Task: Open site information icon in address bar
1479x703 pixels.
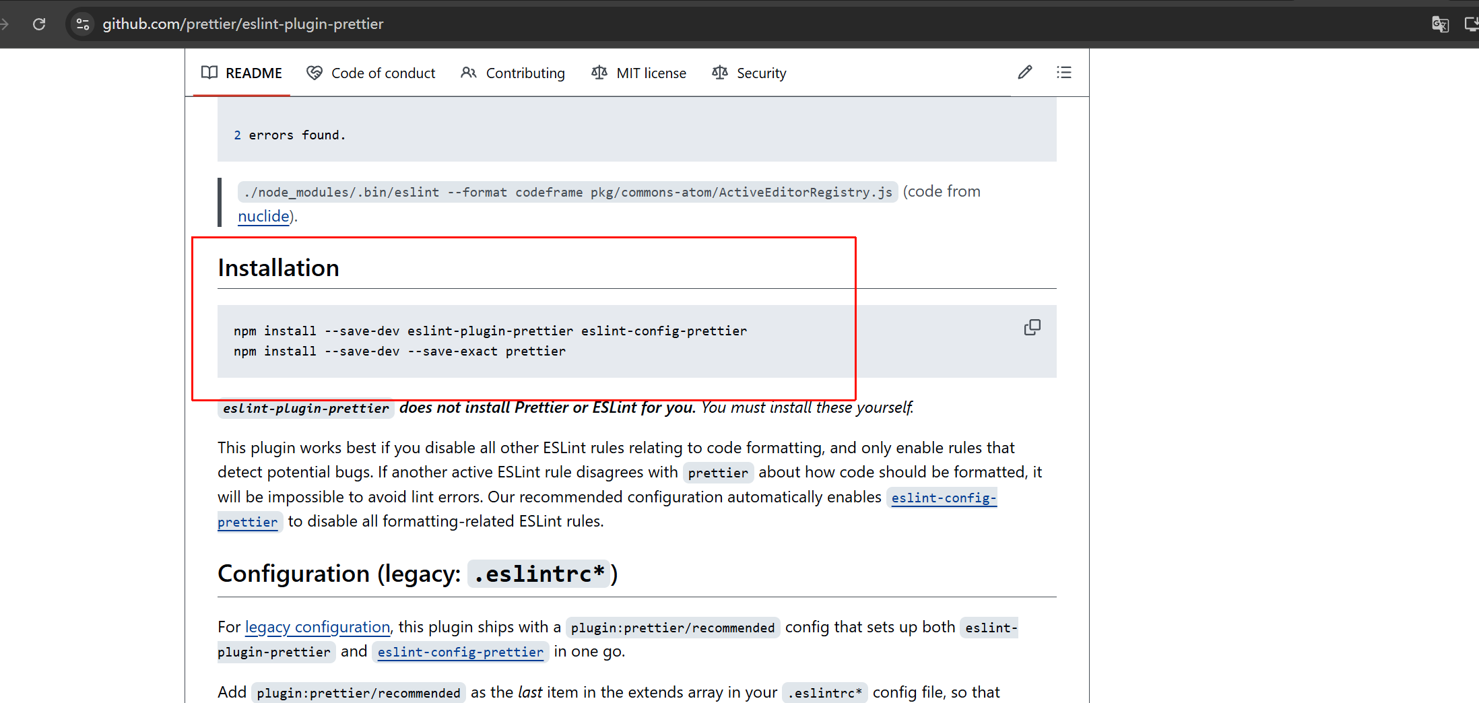Action: [x=83, y=24]
